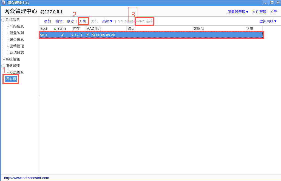Open the 服务器管理 dropdown menu
Viewport: 281px width, 181px height.
tap(238, 12)
